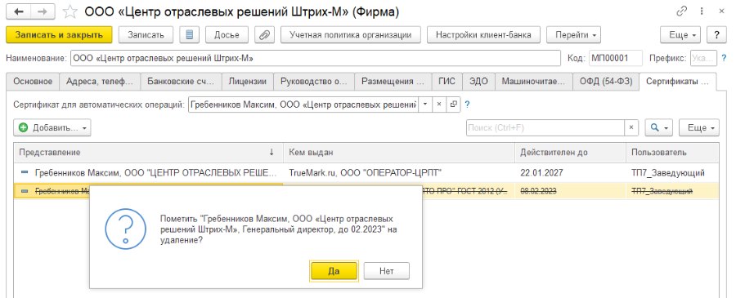This screenshot has width=736, height=298.
Task: Open the Размещения tab
Action: [x=393, y=81]
